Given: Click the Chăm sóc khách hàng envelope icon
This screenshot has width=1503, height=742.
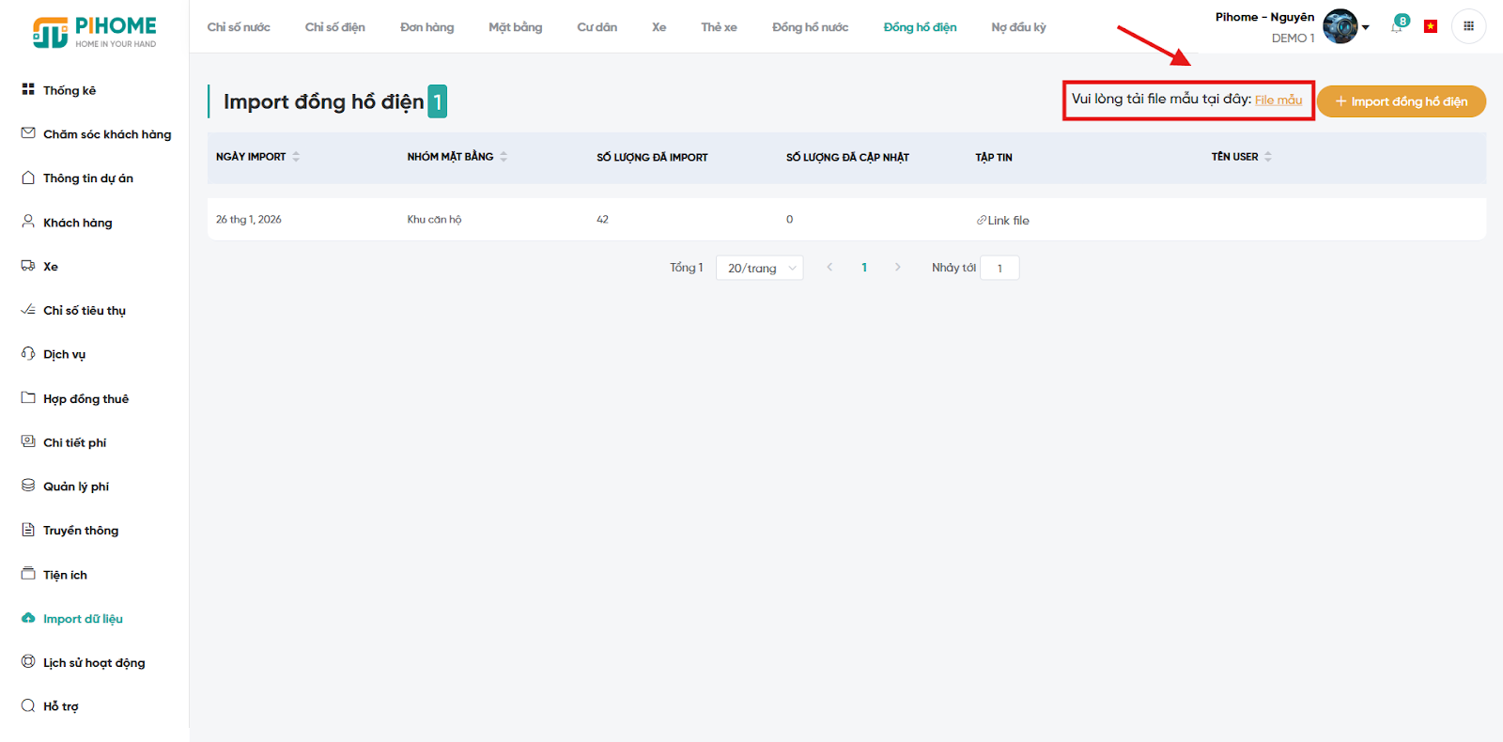Looking at the screenshot, I should point(28,133).
